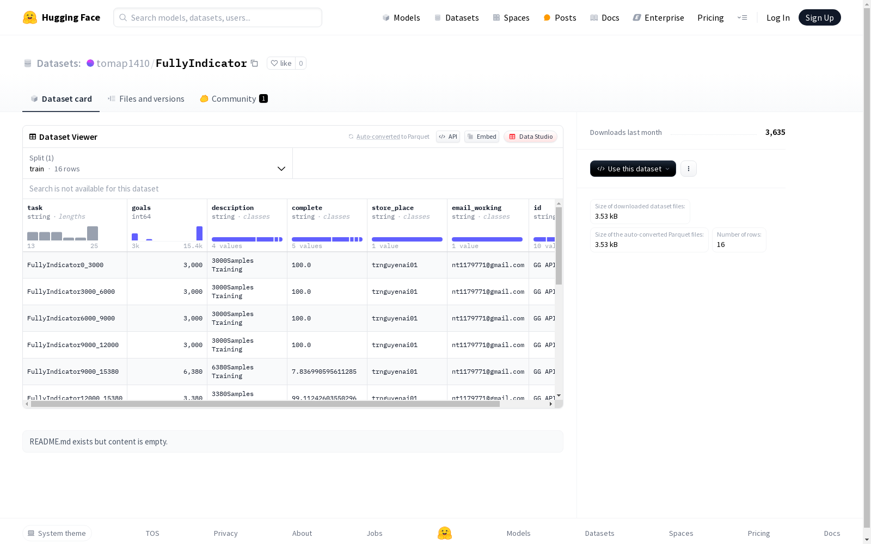Open Enterprise in the top navigation
This screenshot has height=544, width=871.
(x=659, y=17)
